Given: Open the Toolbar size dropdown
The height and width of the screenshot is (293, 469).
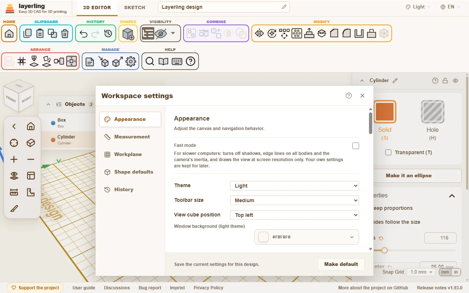Looking at the screenshot, I should [295, 200].
